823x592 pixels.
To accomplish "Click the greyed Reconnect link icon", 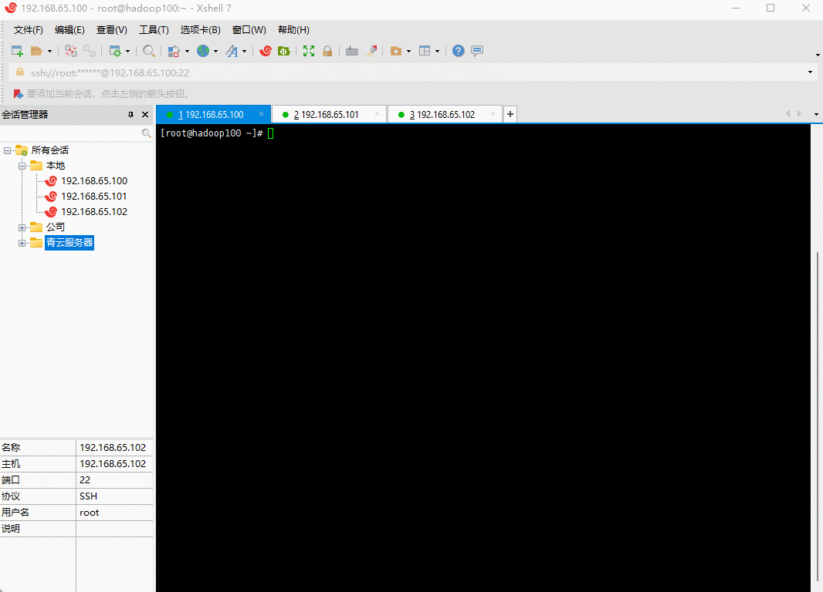I will point(90,51).
